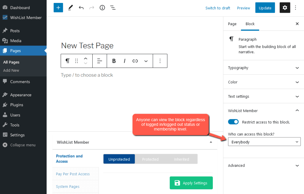Screen dimensions: 304x194
Task: Click the paragraph block type icon in block toolbar
Action: click(67, 61)
